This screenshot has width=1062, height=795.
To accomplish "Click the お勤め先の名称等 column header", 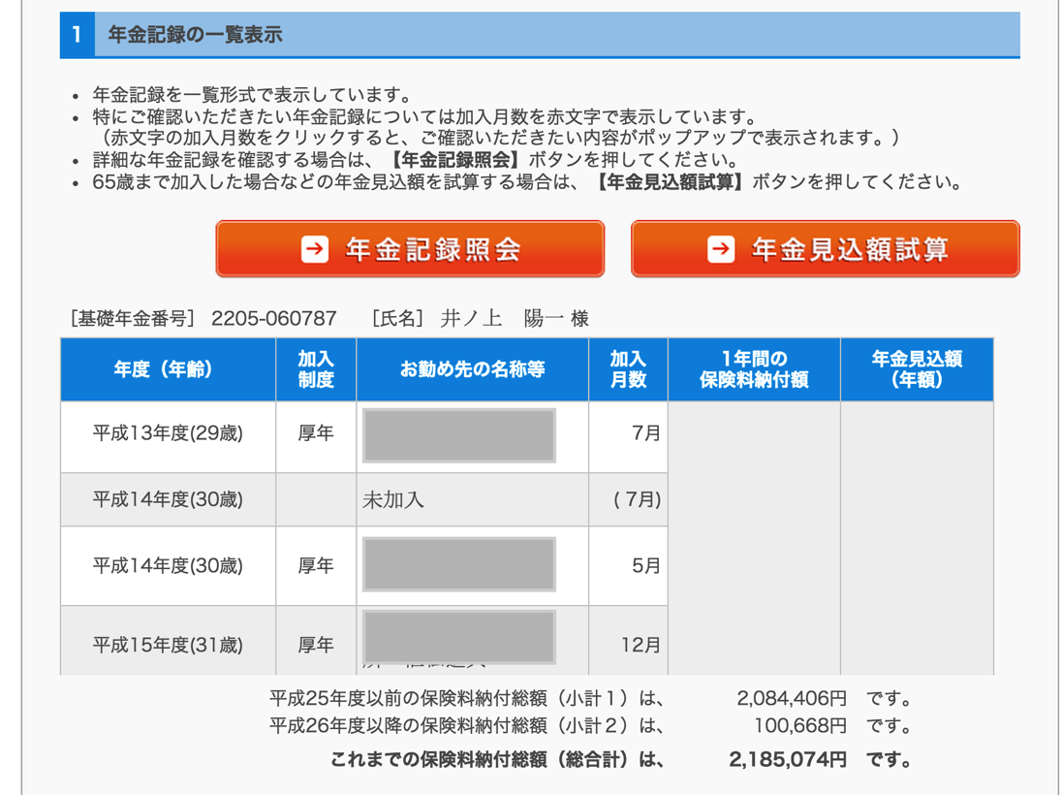I will tap(472, 369).
